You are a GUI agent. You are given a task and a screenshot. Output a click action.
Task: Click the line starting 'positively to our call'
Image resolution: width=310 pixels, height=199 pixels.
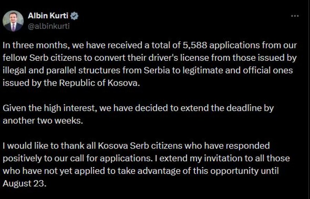tap(146, 159)
